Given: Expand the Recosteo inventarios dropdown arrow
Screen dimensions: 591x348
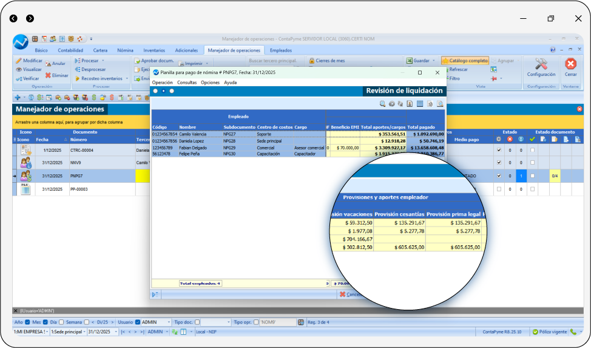Looking at the screenshot, I should (x=127, y=78).
